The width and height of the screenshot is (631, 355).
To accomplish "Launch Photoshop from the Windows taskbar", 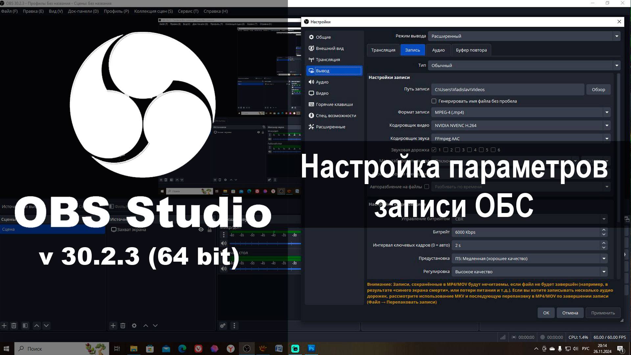I will coord(311,348).
